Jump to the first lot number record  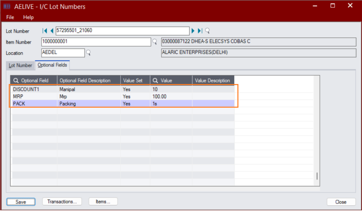(44, 31)
